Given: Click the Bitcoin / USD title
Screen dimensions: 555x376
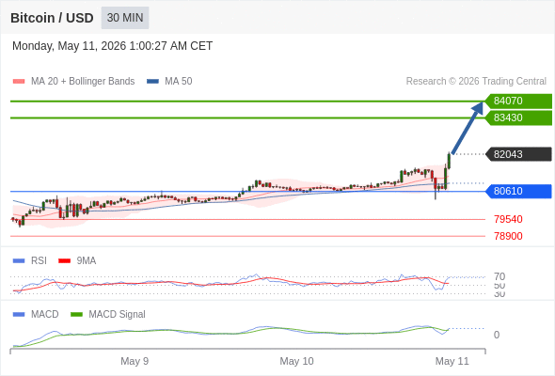Looking at the screenshot, I should [x=52, y=18].
